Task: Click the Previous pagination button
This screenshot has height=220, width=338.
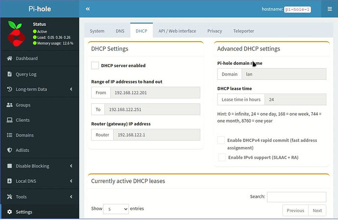Action: pos(295,210)
